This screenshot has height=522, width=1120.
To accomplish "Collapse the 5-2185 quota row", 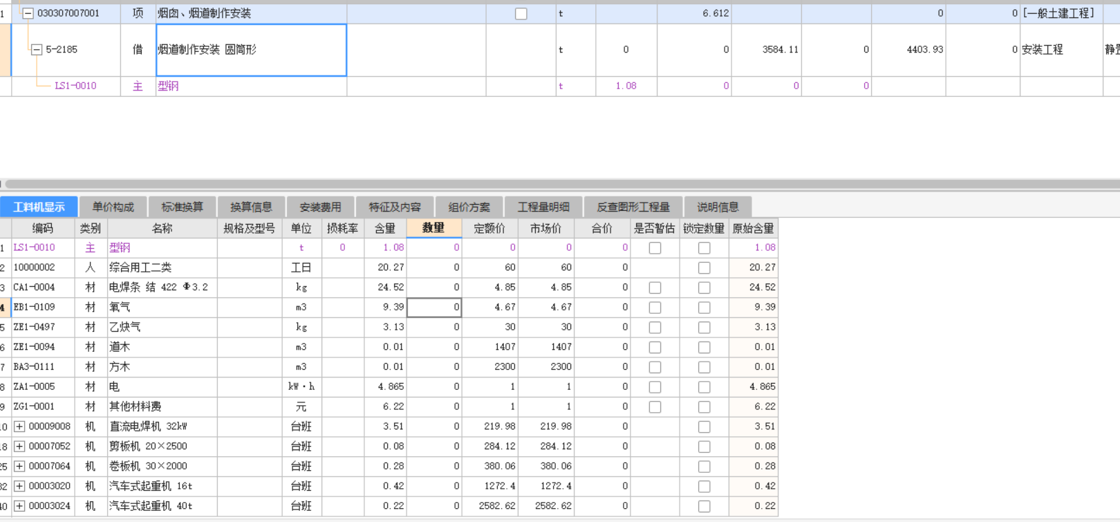I will (37, 49).
